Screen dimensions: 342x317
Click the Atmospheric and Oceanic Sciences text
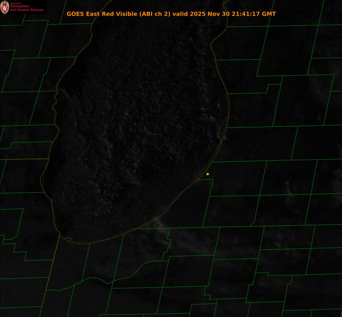(26, 8)
